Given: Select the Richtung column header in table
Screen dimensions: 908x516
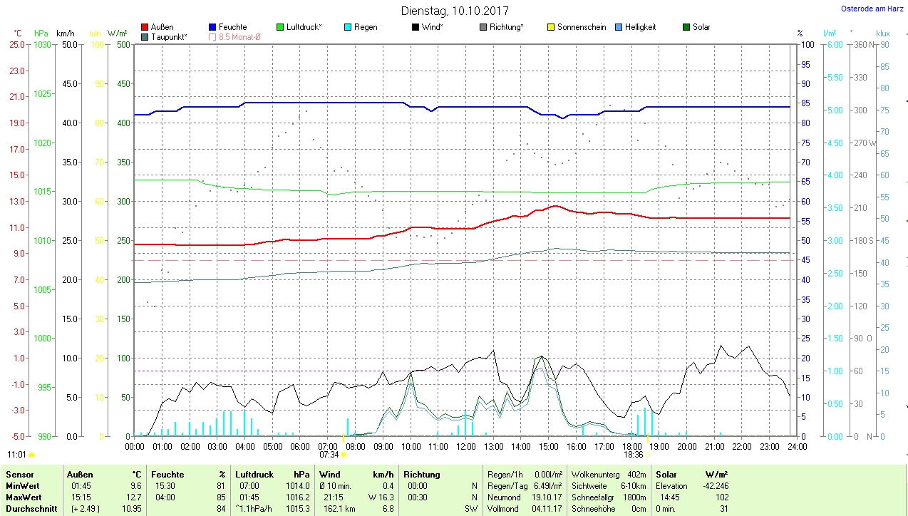Looking at the screenshot, I should pos(422,474).
